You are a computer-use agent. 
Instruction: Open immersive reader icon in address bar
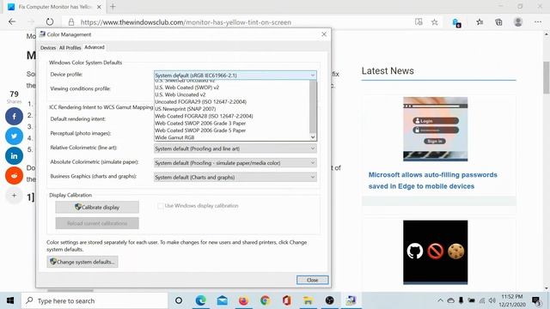[x=419, y=22]
